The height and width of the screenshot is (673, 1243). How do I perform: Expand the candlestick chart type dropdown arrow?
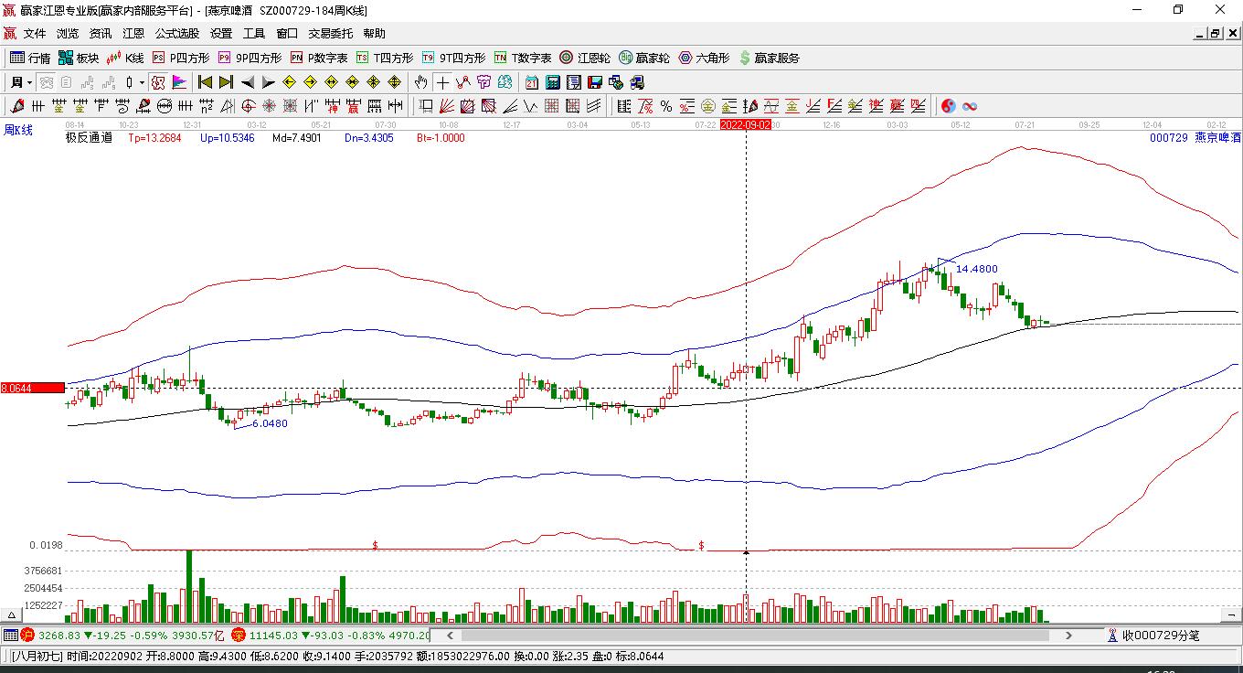[x=142, y=82]
